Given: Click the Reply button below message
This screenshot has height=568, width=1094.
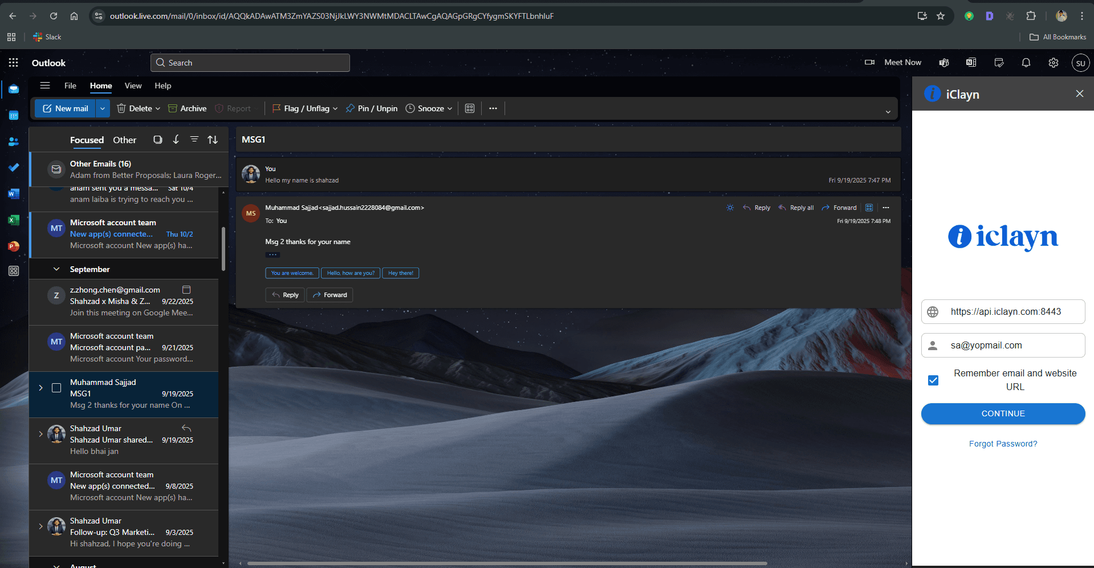Looking at the screenshot, I should click(x=285, y=295).
